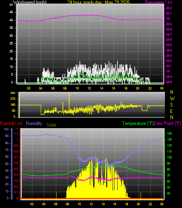This screenshot has height=208, width=182.
Task: Click the "04" hour label under the rainfall graph
Action: (44, 204)
